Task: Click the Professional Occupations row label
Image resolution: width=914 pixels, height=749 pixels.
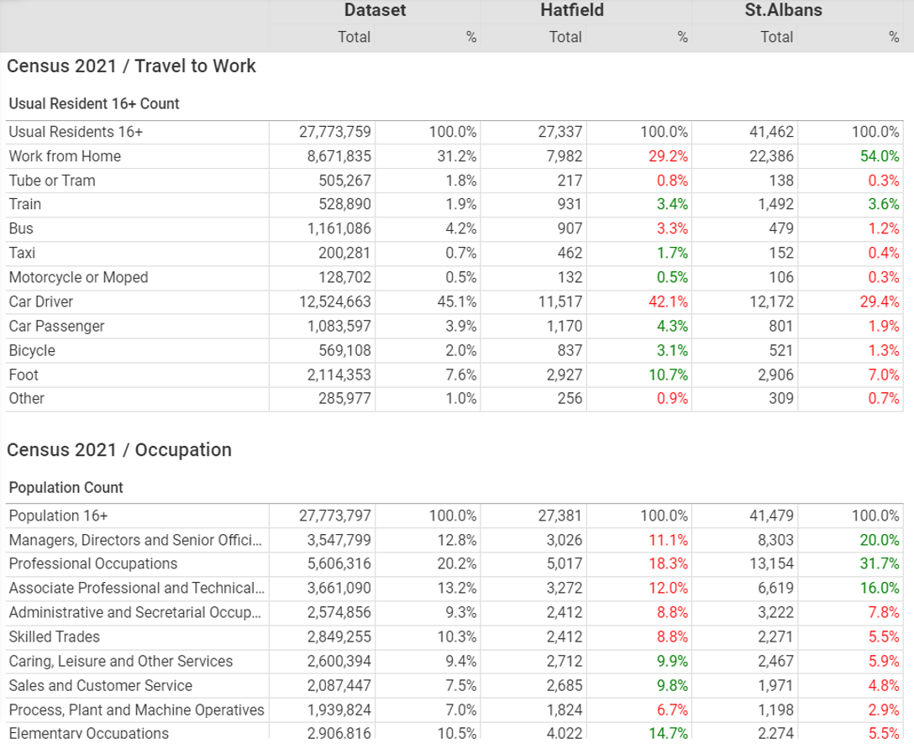Action: tap(92, 563)
